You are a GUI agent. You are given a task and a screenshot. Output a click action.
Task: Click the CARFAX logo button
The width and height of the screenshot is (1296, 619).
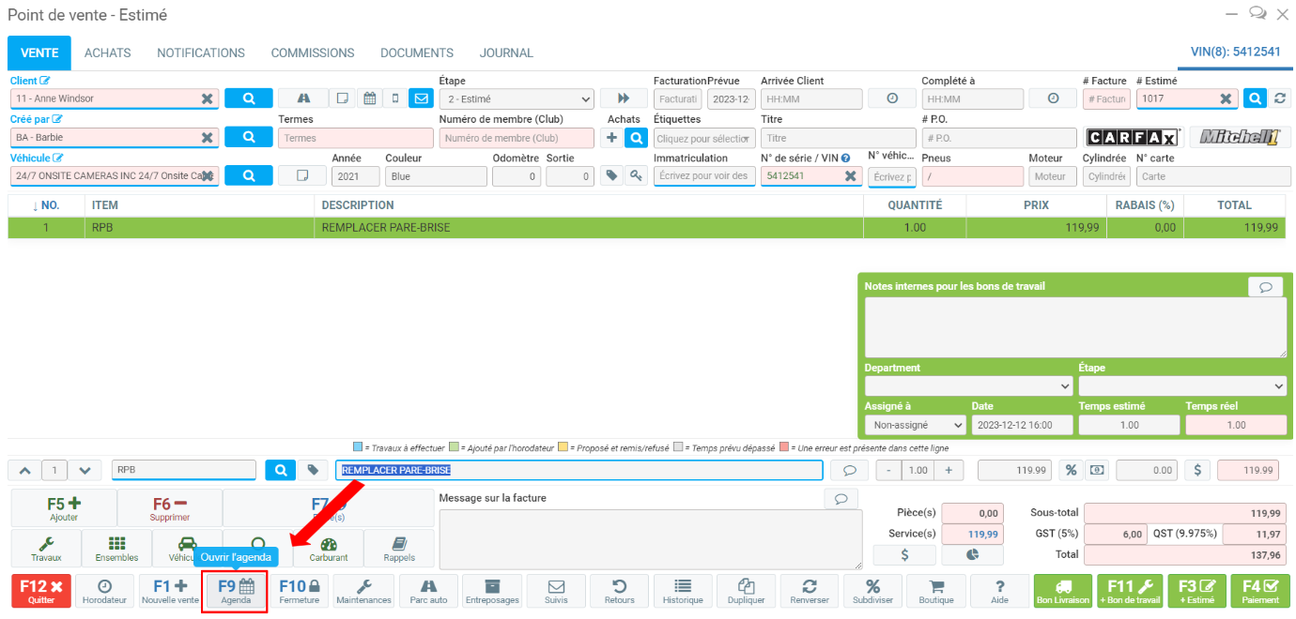(1134, 138)
